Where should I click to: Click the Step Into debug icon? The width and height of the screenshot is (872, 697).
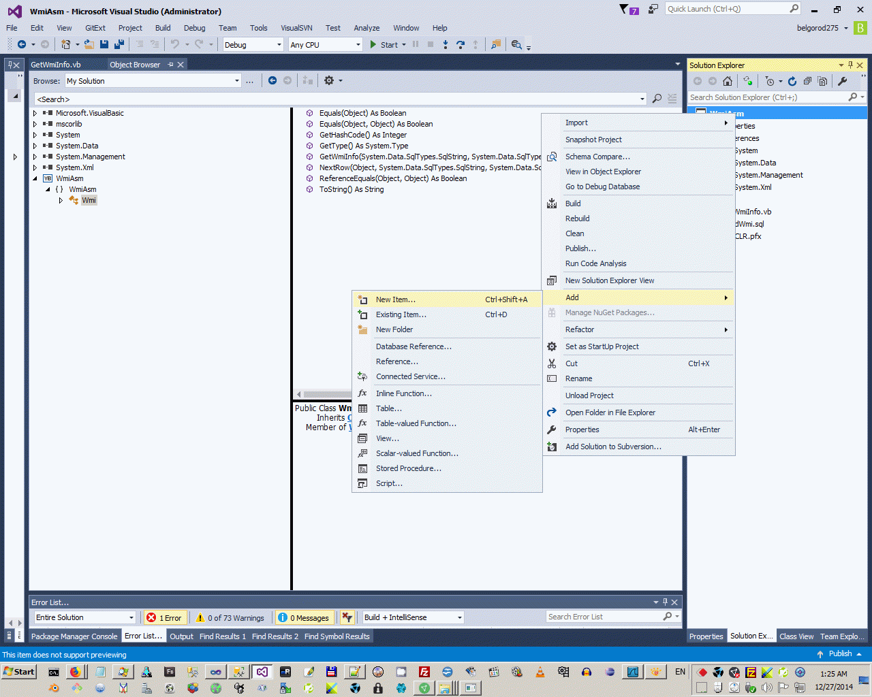446,44
